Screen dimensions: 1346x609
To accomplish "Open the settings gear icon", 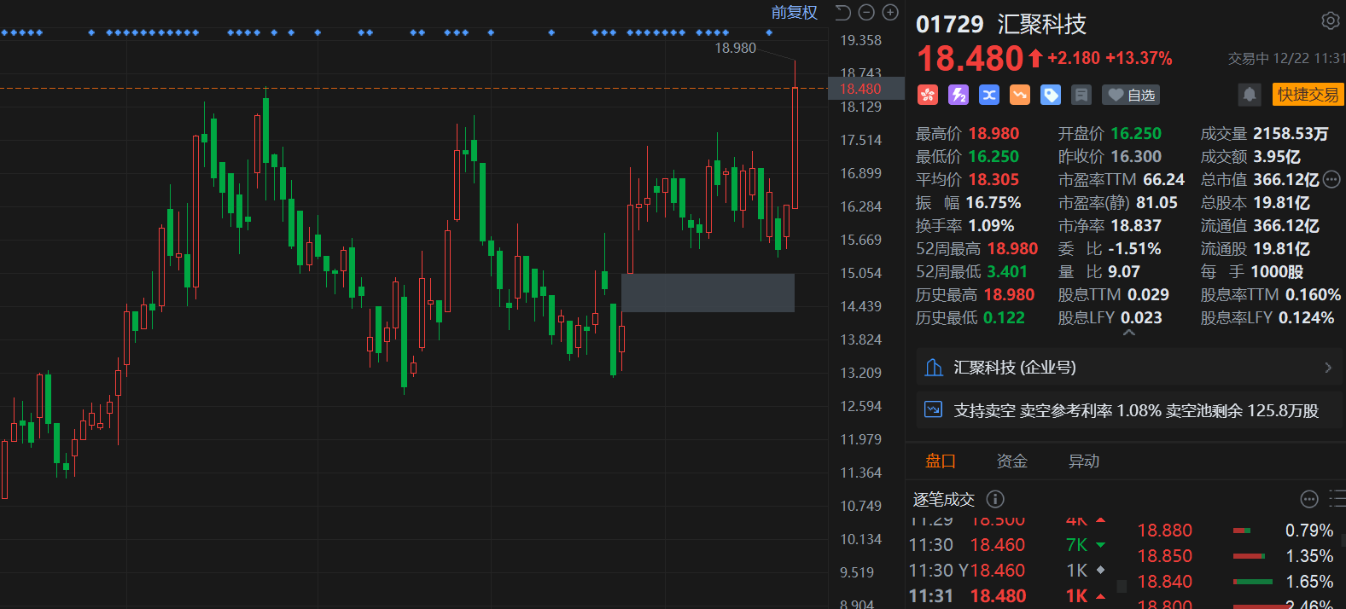I will (x=1330, y=20).
